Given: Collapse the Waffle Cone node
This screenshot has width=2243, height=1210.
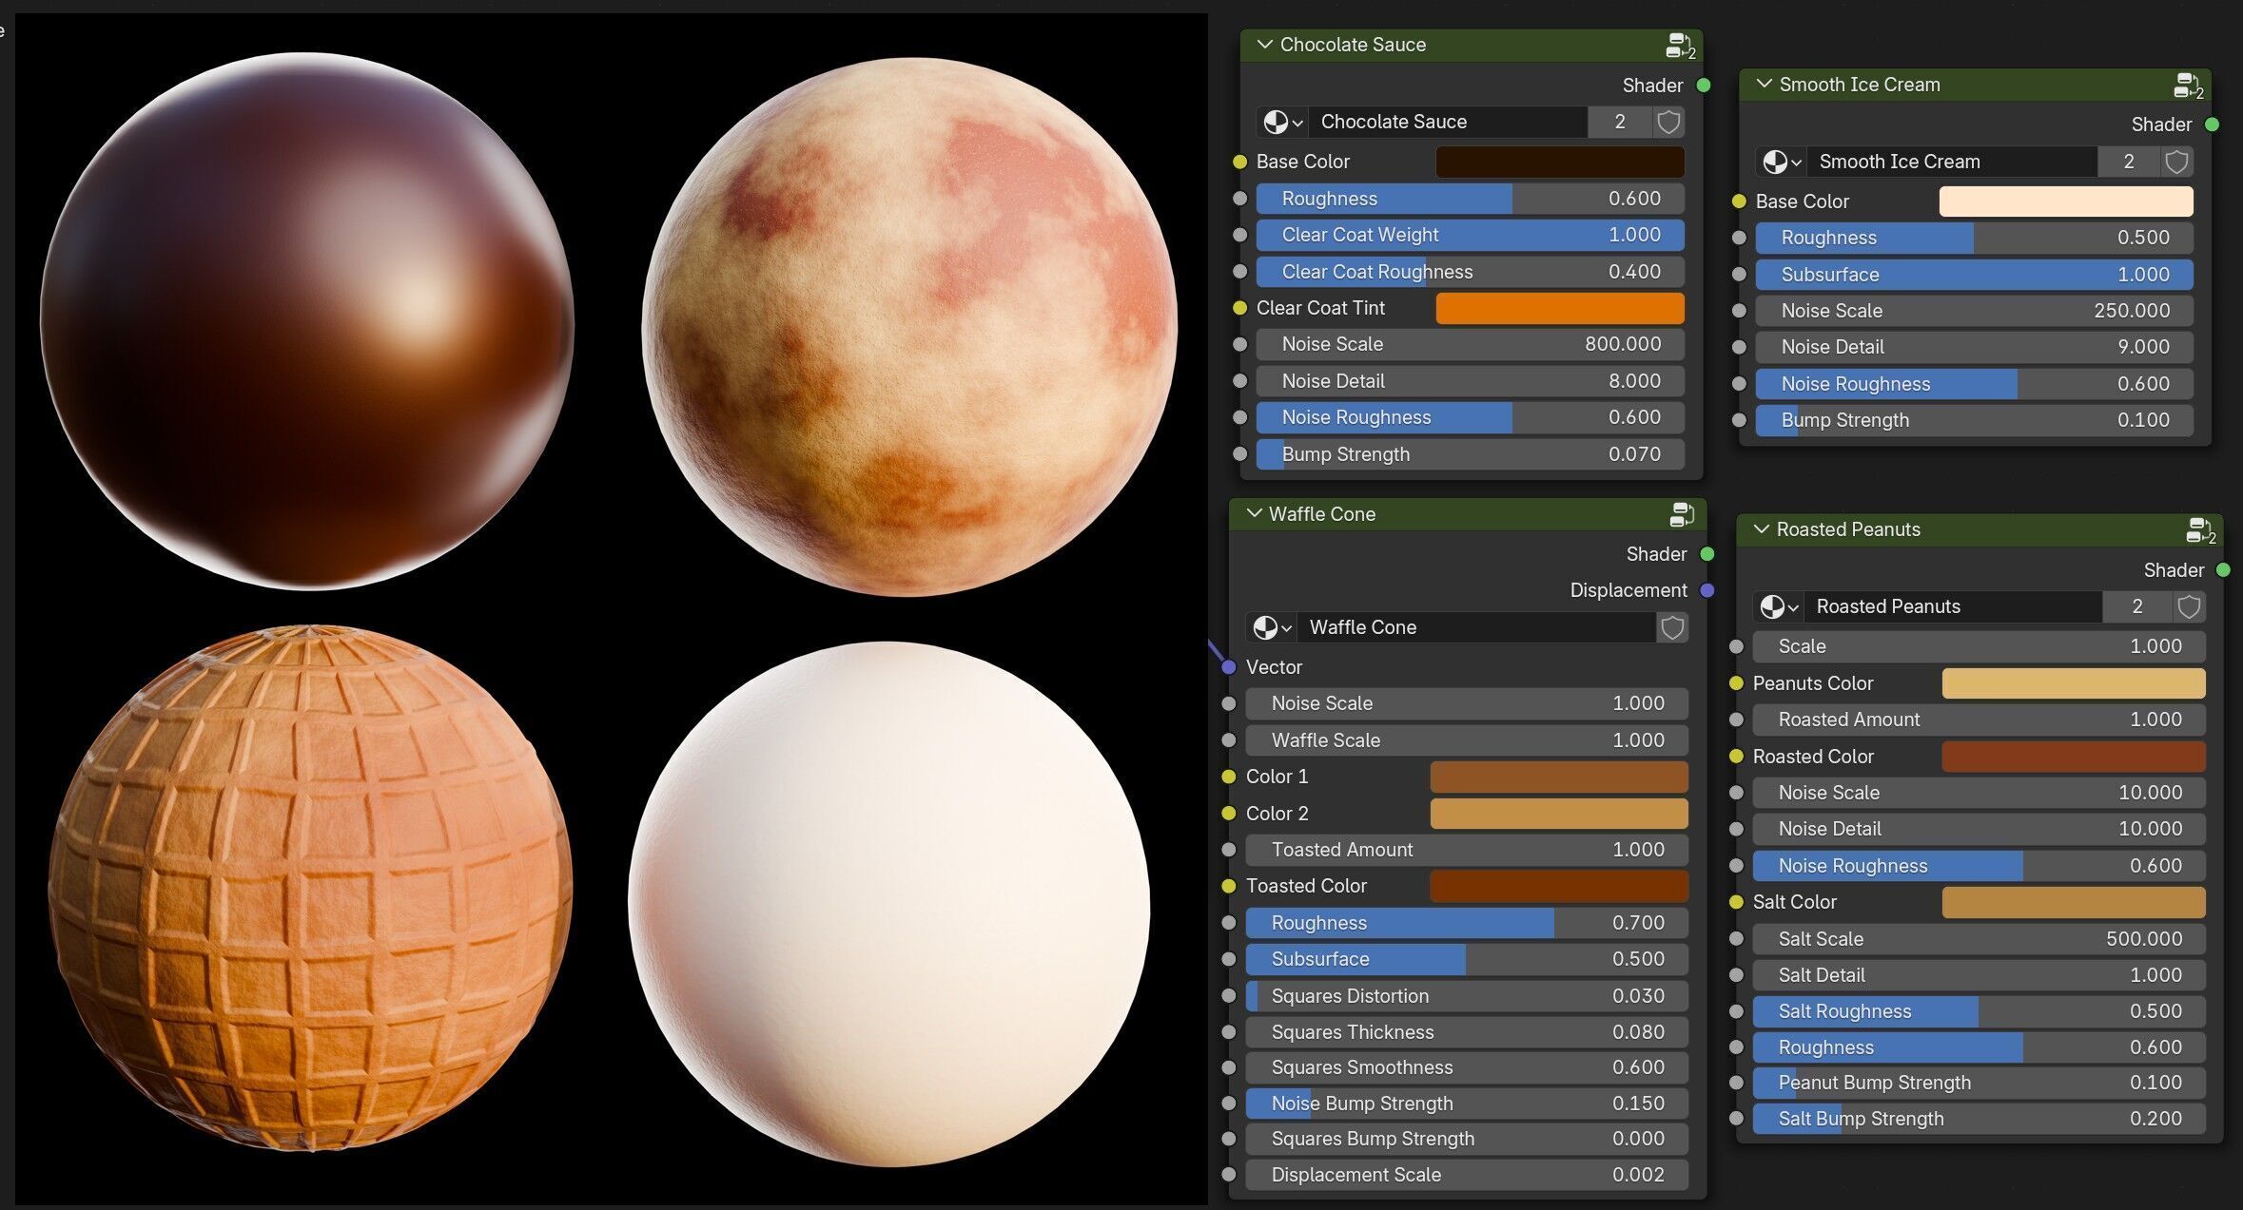Looking at the screenshot, I should click(1254, 514).
